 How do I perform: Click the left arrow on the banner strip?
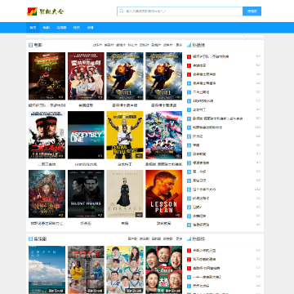(45, 38)
